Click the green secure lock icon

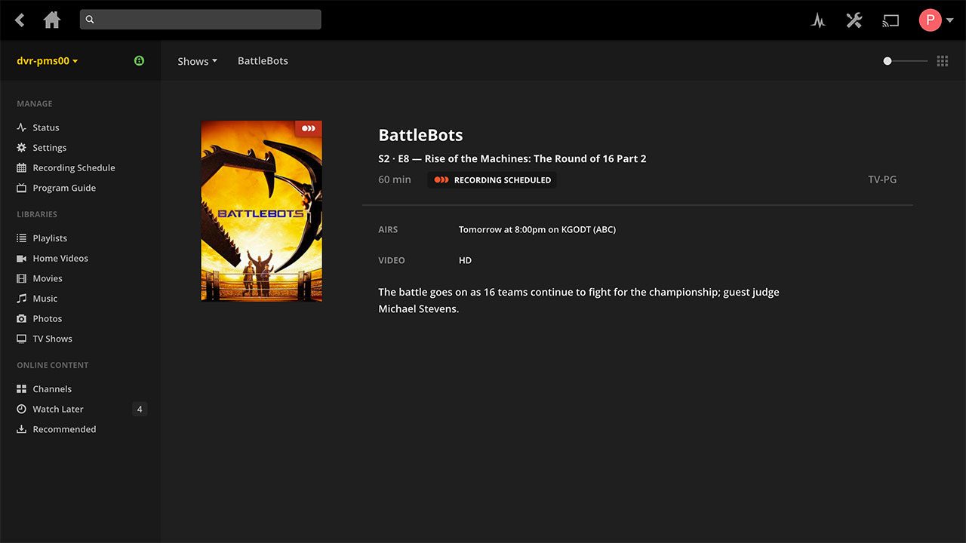[x=139, y=60]
